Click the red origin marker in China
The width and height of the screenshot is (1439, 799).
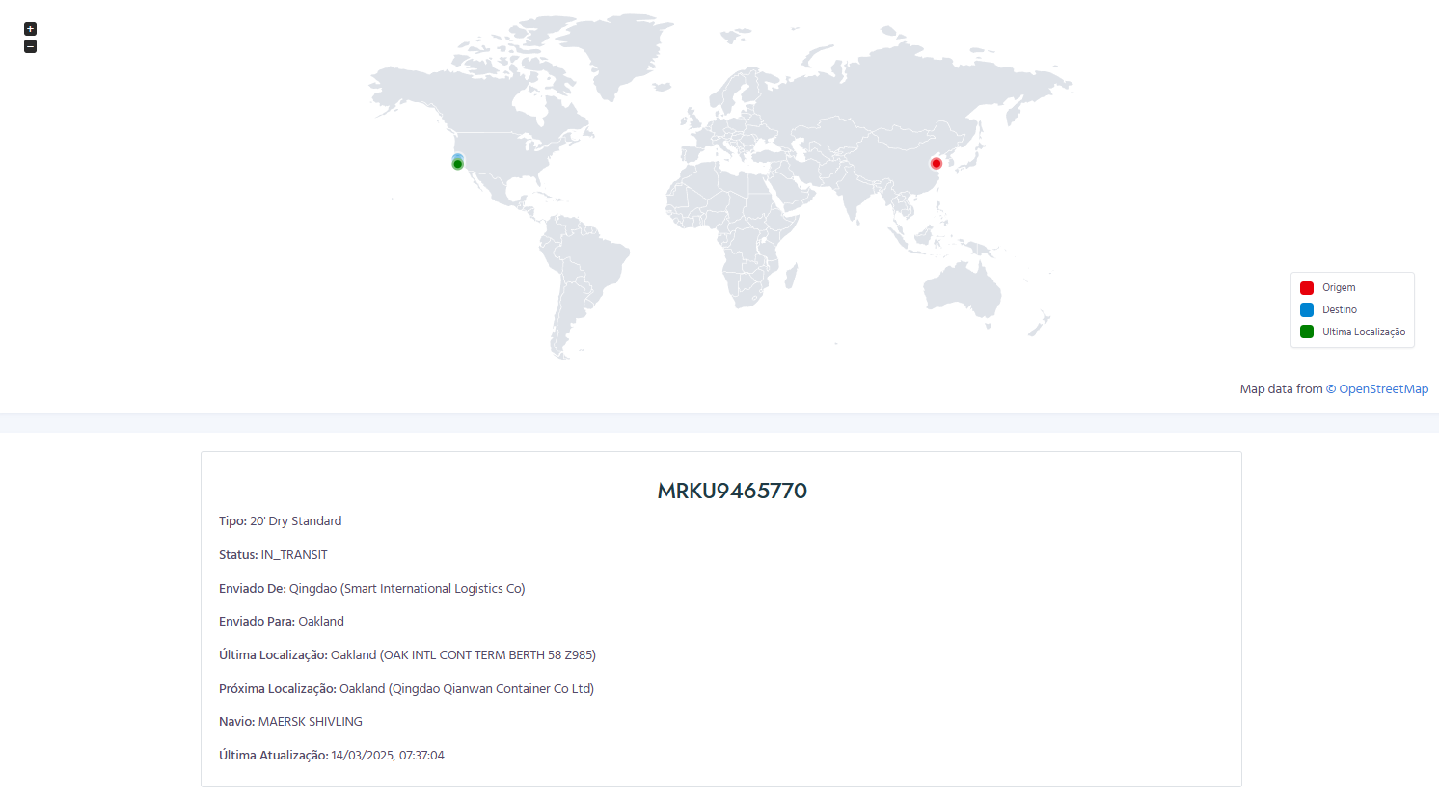point(936,164)
